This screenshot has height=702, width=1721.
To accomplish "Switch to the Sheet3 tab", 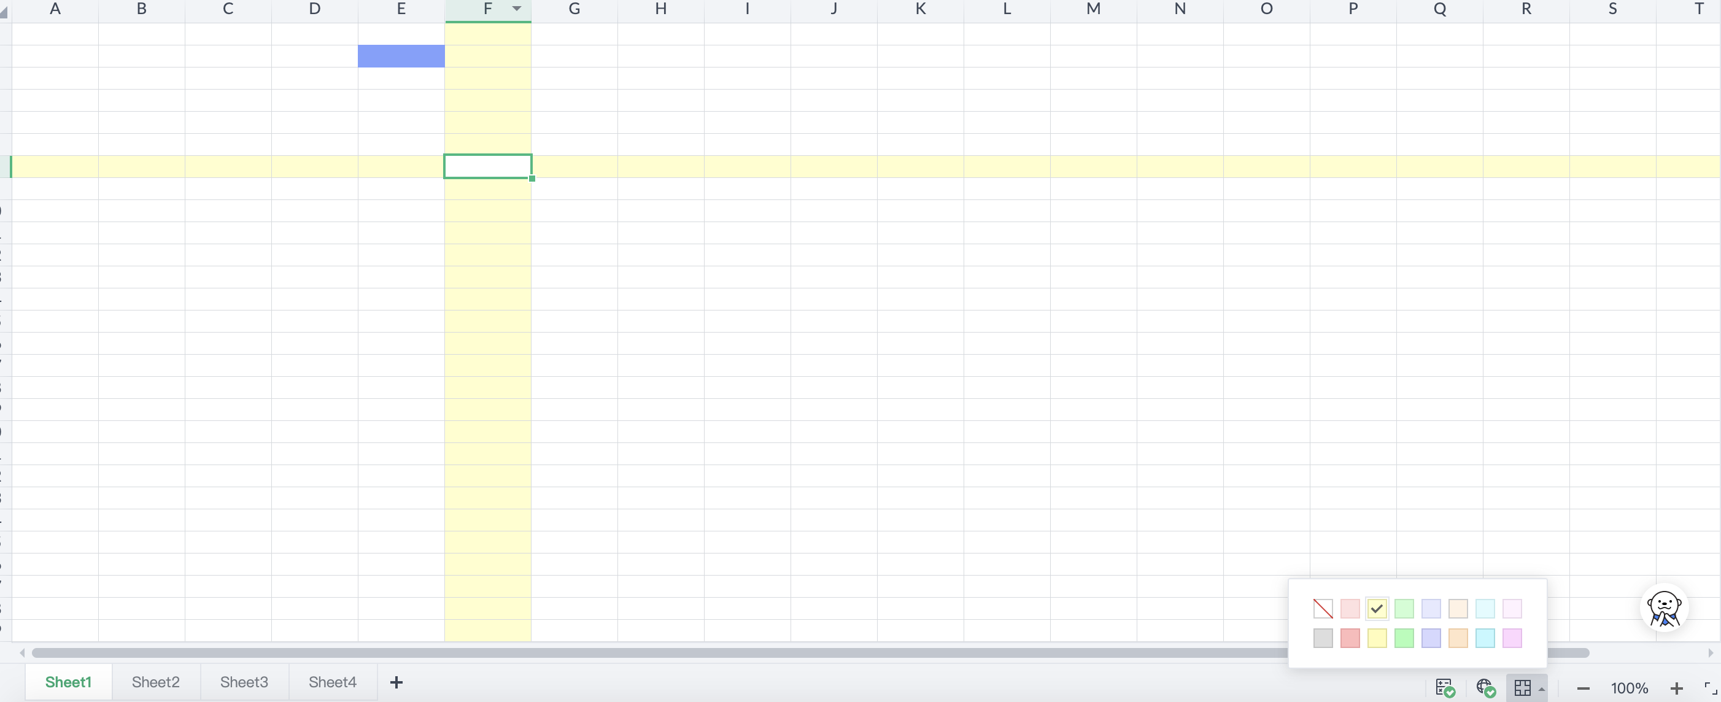I will [244, 682].
